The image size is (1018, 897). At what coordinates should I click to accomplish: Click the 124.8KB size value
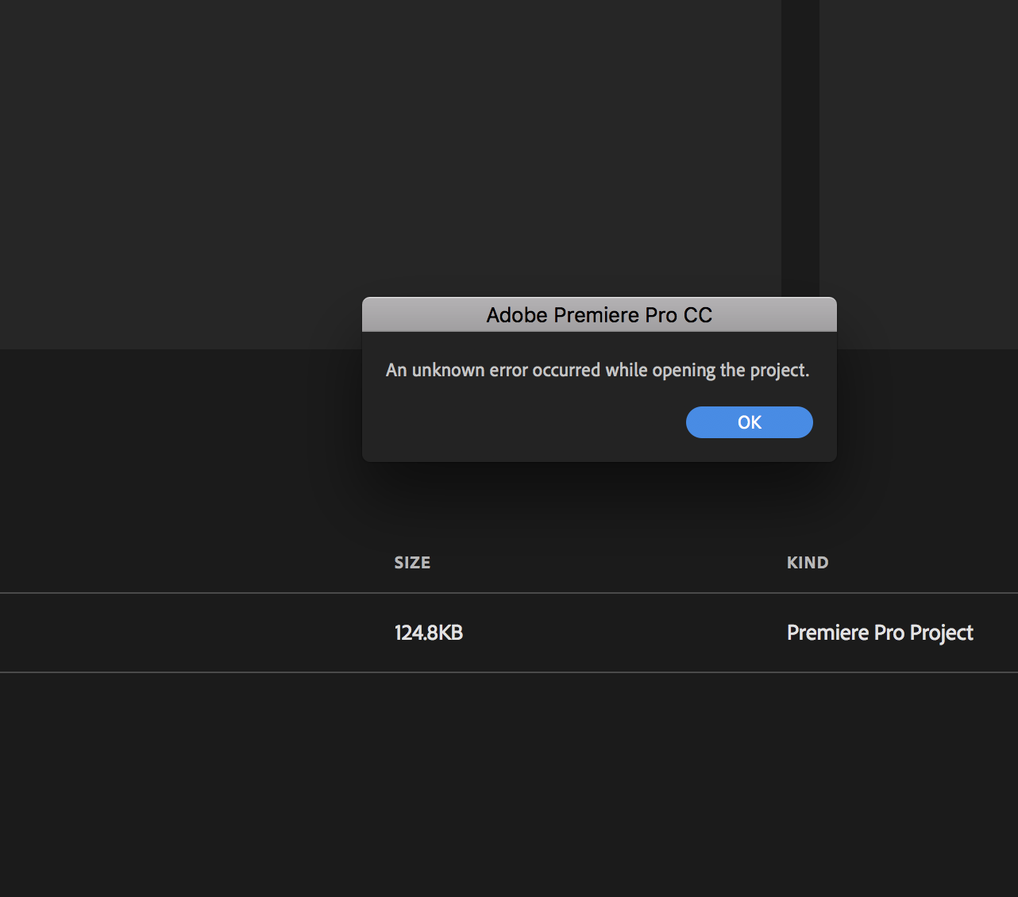click(429, 633)
